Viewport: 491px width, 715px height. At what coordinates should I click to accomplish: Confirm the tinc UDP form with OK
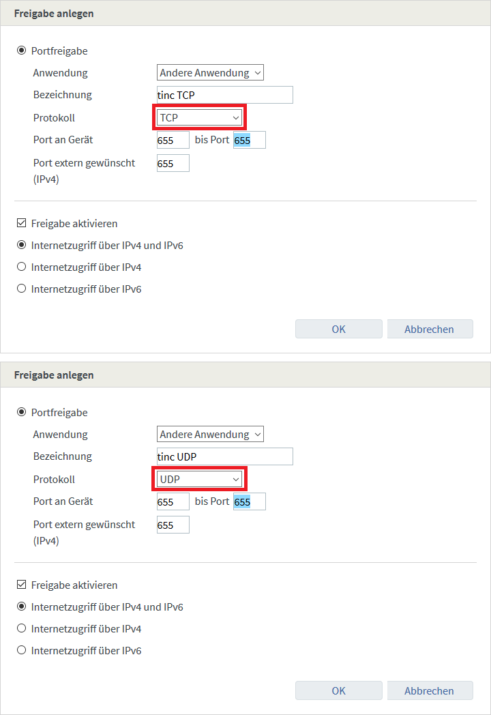[x=338, y=690]
